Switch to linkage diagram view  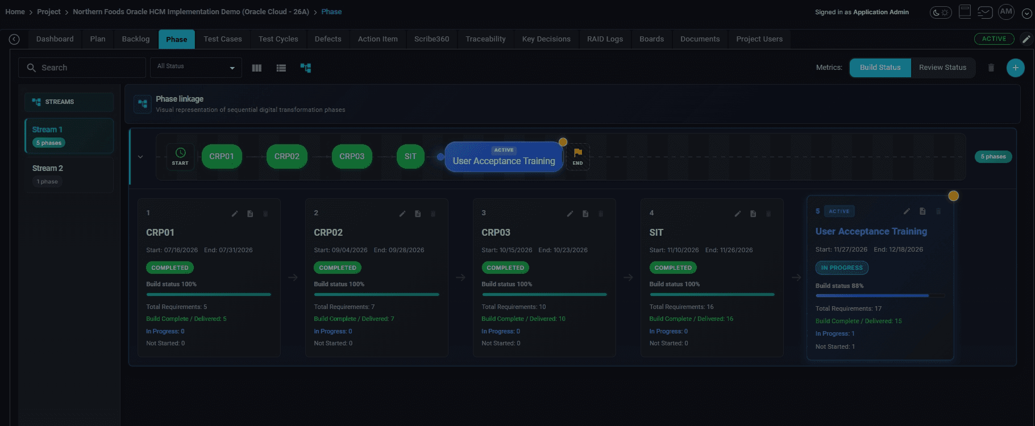306,68
